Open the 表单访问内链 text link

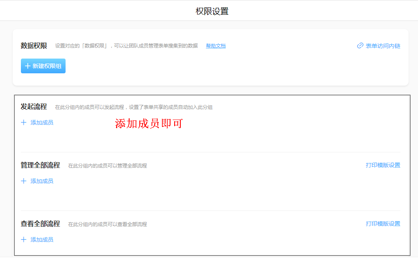point(383,46)
